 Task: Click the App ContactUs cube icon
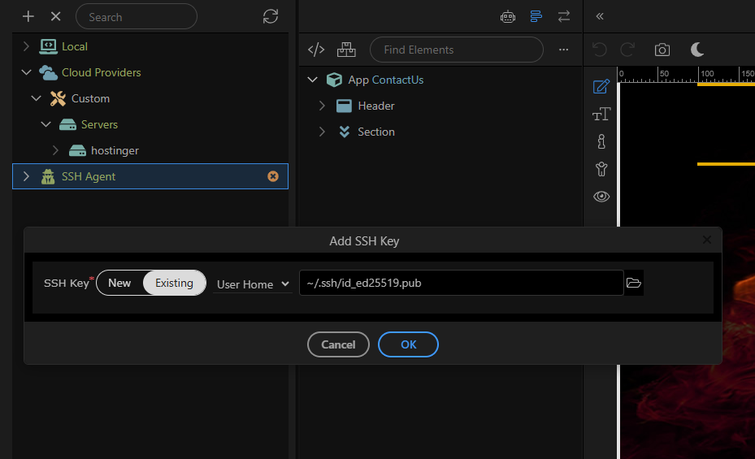(334, 80)
